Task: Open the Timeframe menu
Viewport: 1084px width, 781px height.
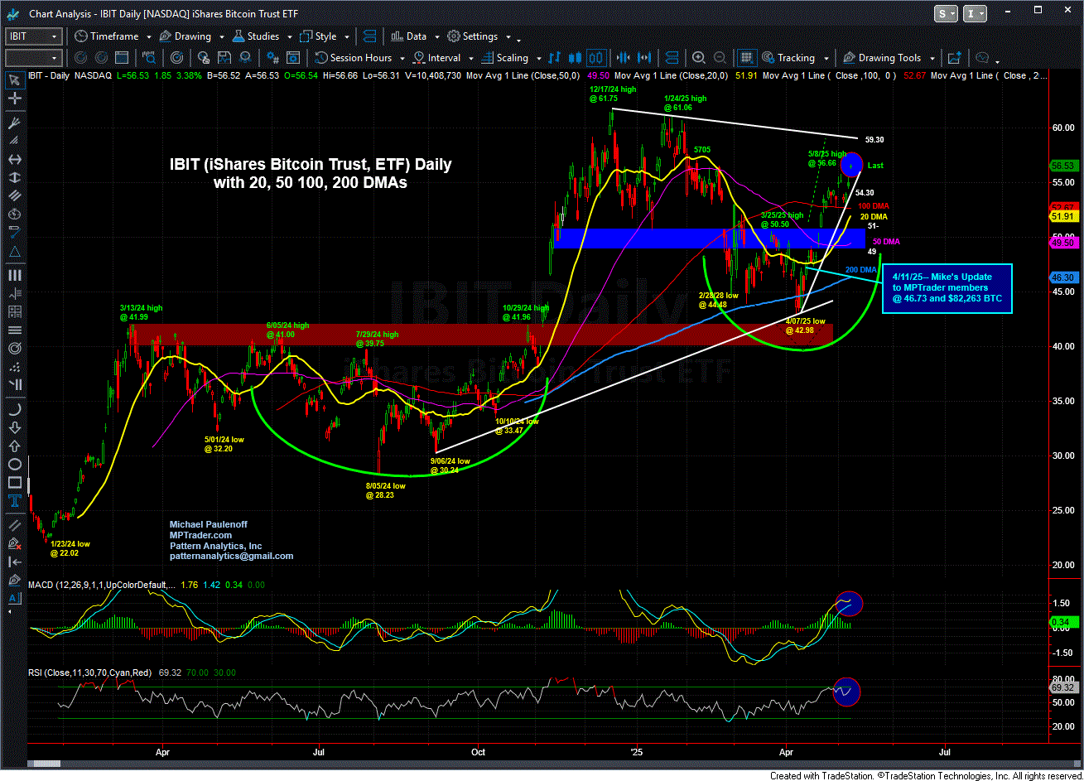Action: point(113,36)
